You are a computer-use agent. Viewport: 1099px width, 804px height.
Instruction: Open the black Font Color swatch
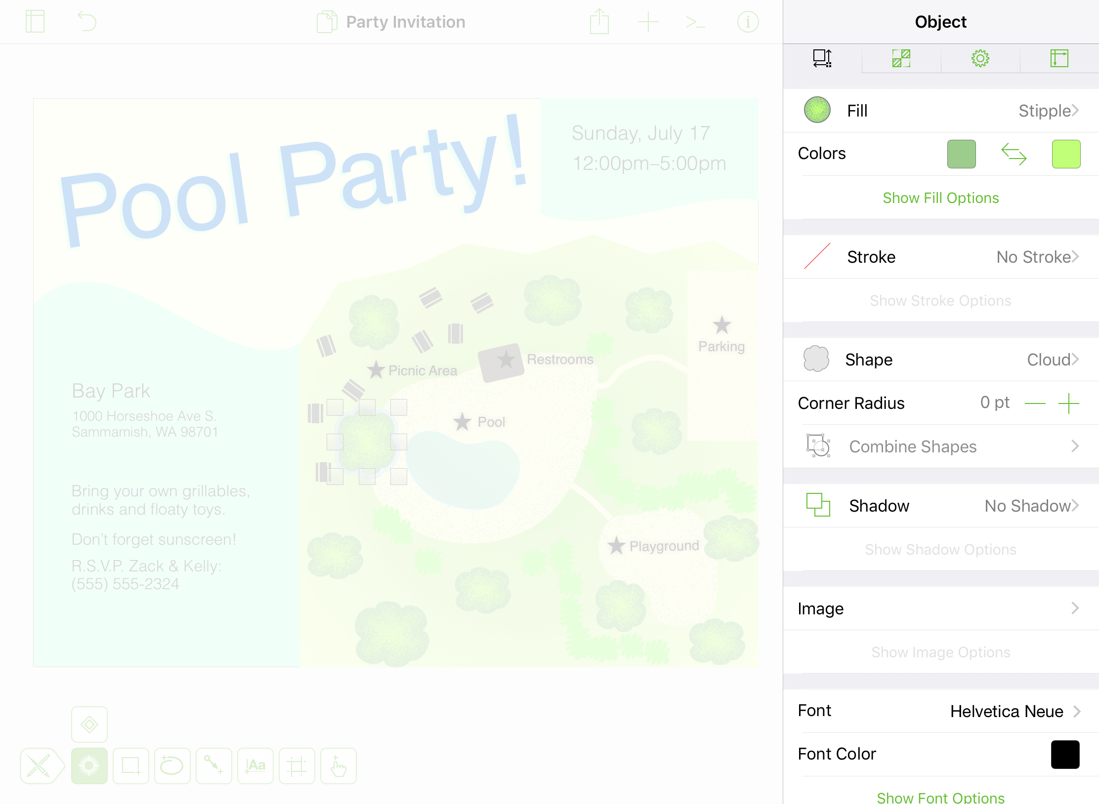(x=1065, y=754)
